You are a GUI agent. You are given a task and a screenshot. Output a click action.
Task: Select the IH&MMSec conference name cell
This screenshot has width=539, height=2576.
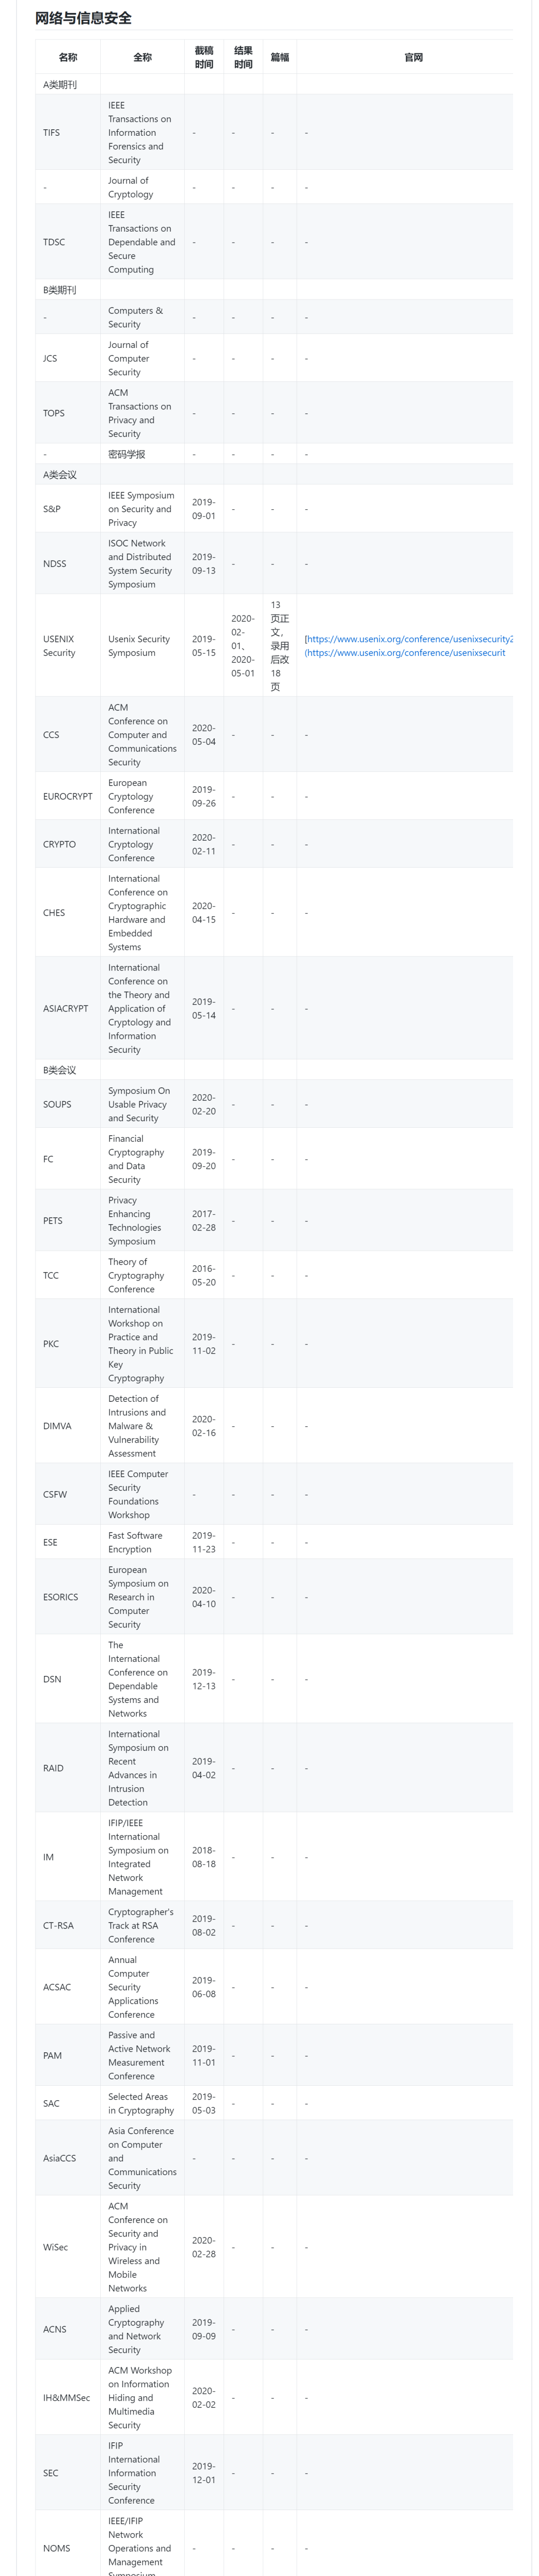pyautogui.click(x=67, y=2398)
